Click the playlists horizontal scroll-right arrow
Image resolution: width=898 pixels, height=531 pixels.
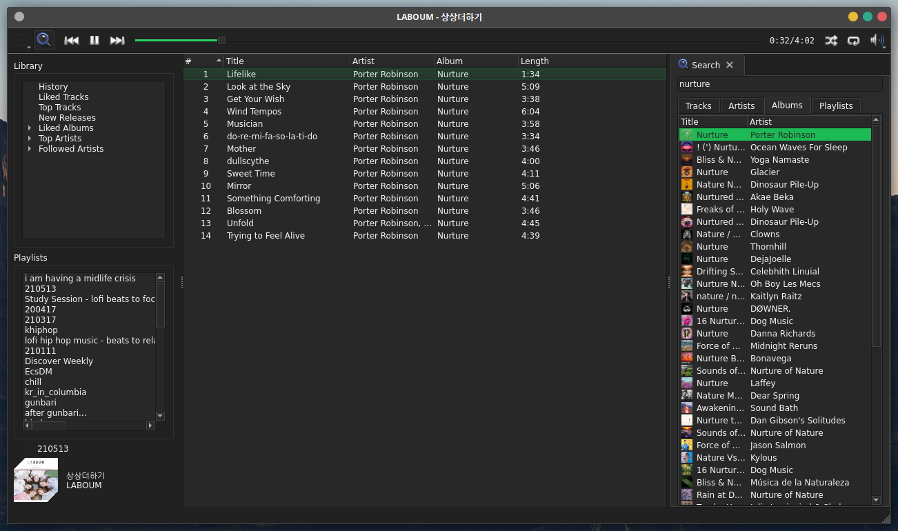[150, 425]
